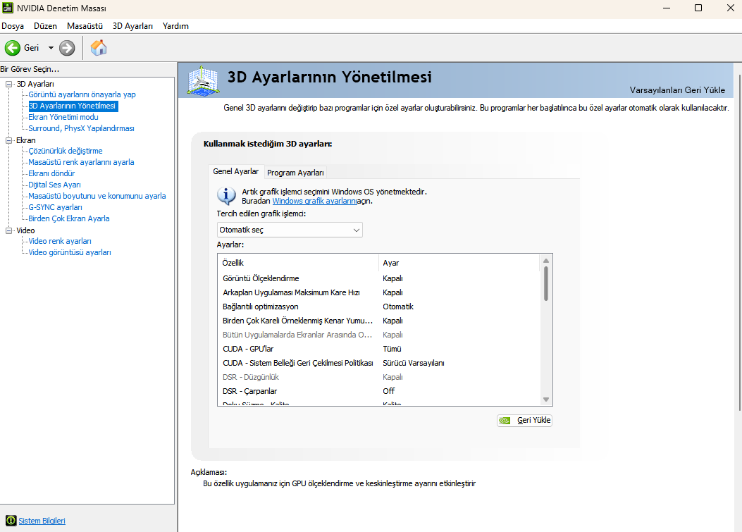The width and height of the screenshot is (742, 532).
Task: Select CUDA - Sistem Belleği Geri Çekilmesi row
Action: coord(380,363)
